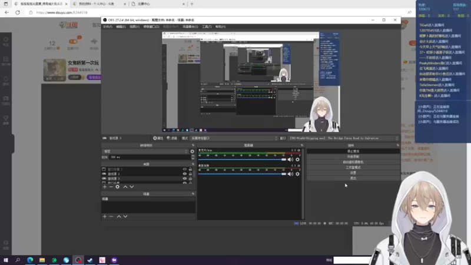The width and height of the screenshot is (471, 265).
Task: Open the OBS 文件(F) menu
Action: point(107,26)
